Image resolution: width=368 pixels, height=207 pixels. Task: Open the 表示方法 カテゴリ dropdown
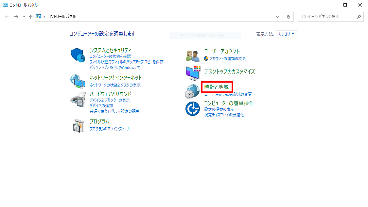click(x=286, y=34)
